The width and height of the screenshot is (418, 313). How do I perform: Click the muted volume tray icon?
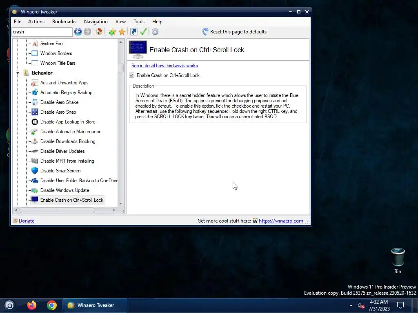point(361,305)
